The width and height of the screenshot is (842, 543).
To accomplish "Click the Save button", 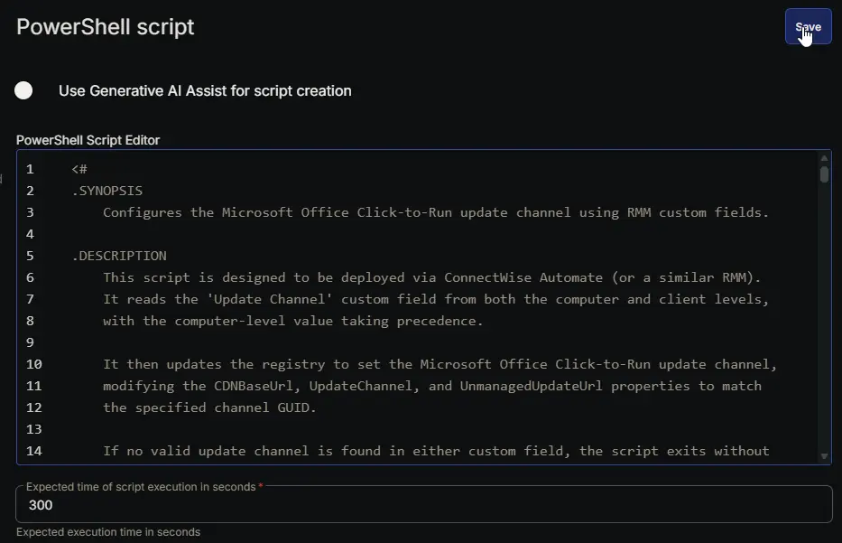I will (x=808, y=26).
